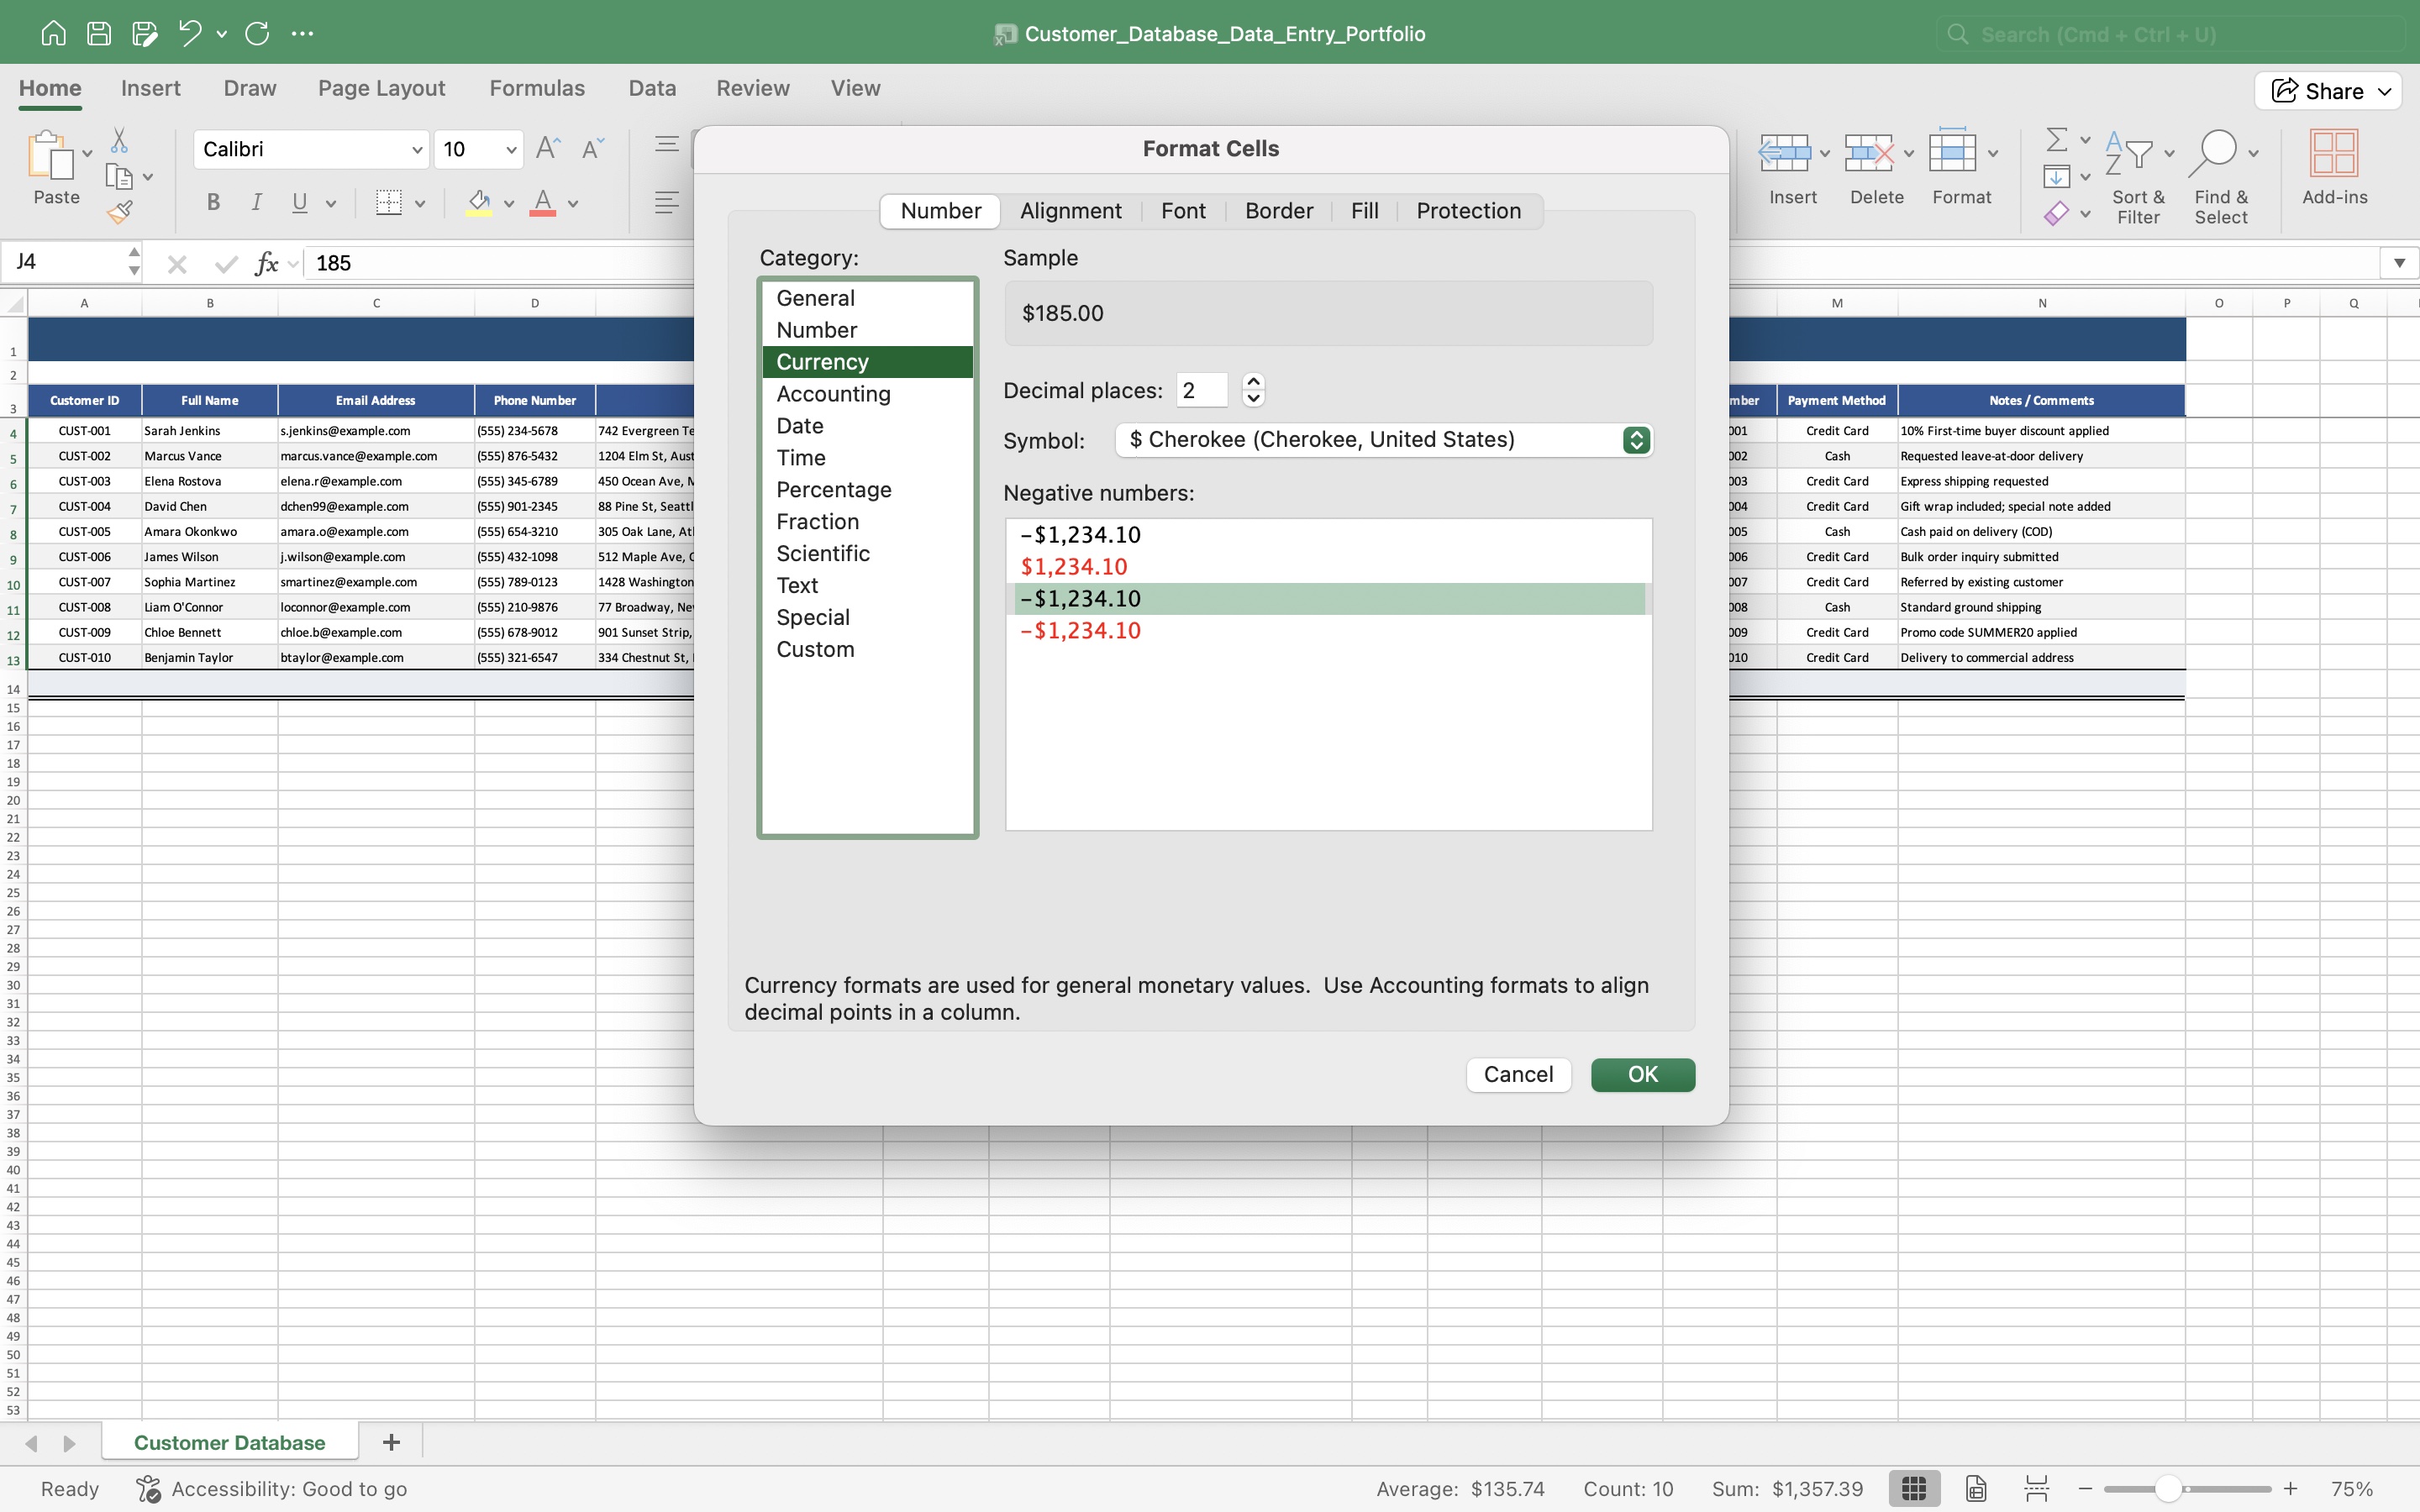
Task: Click the Save icon in title bar
Action: click(x=99, y=33)
